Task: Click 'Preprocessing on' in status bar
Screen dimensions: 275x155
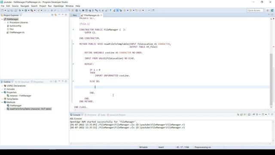Action: pyautogui.click(x=202, y=147)
